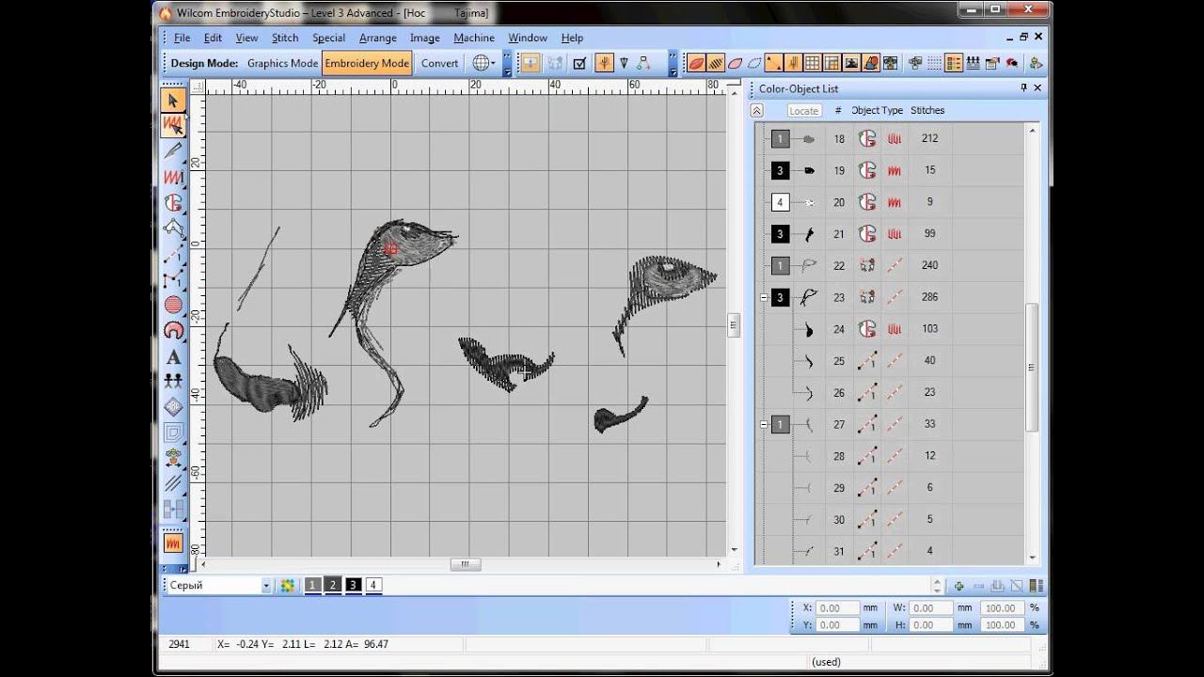Open the Stitch menu
This screenshot has height=677, width=1204.
point(285,38)
